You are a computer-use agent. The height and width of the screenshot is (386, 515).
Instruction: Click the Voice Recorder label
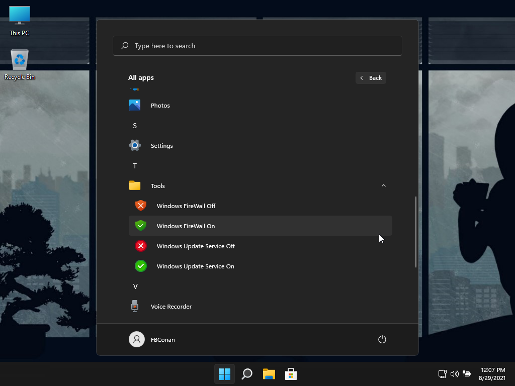(x=171, y=306)
